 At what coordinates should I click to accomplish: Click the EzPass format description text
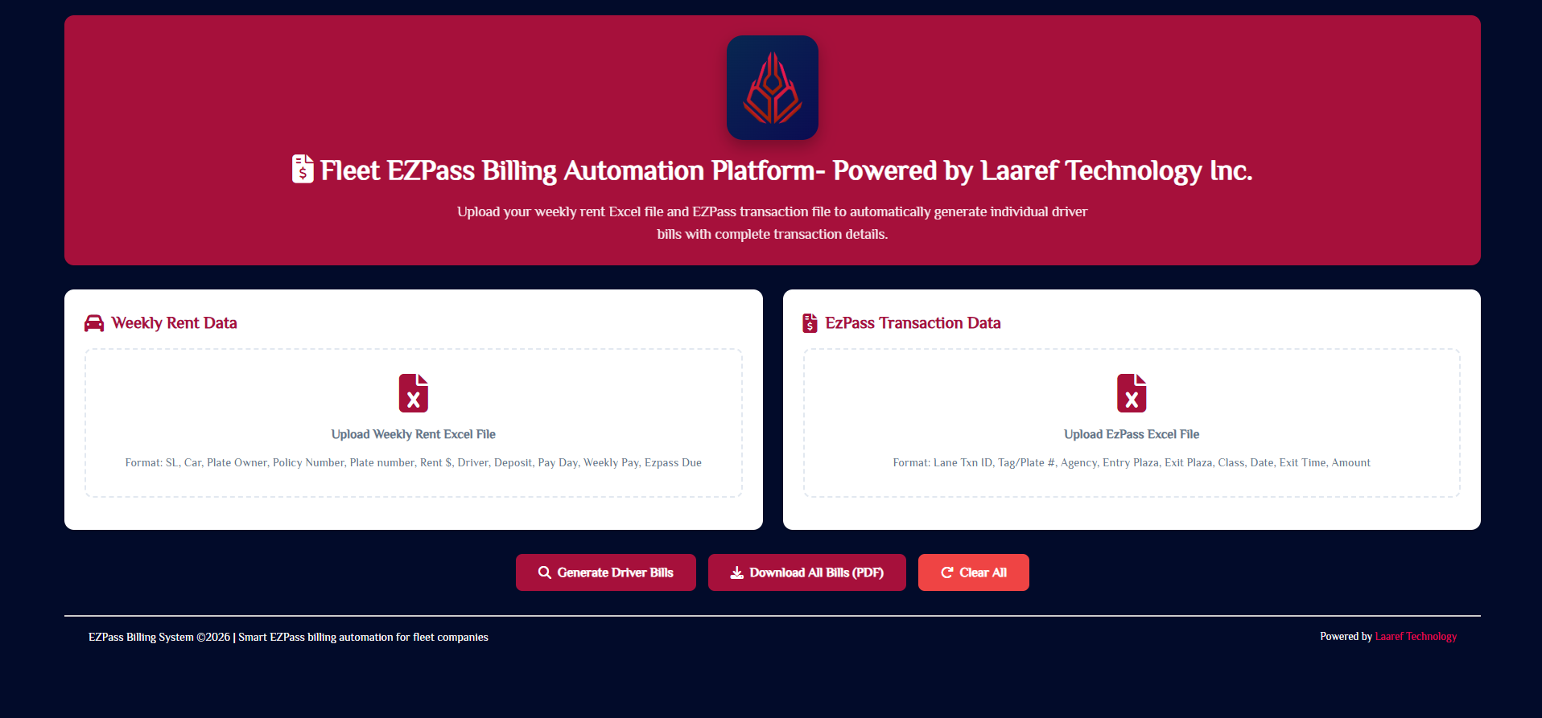click(x=1131, y=462)
